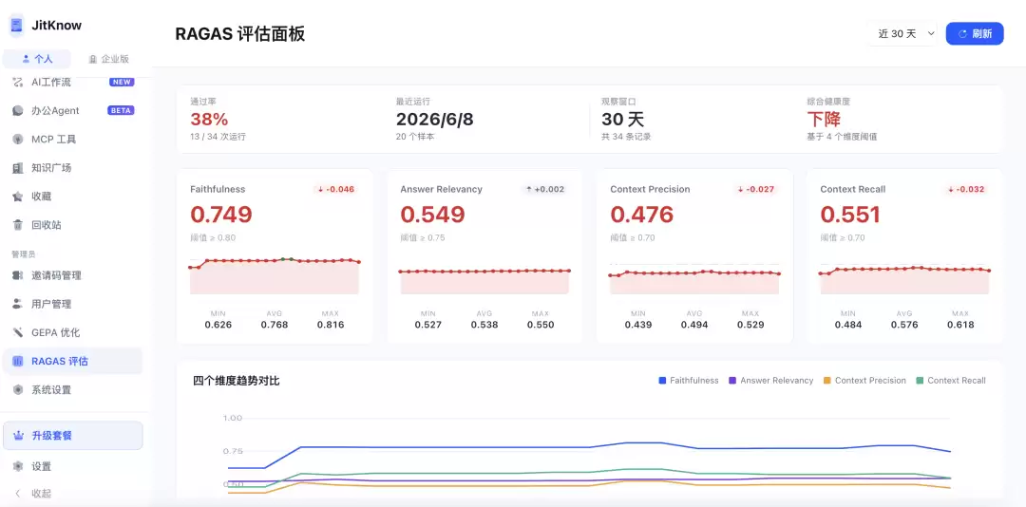Open 用户管理 people icon
Image resolution: width=1026 pixels, height=507 pixels.
pos(18,304)
